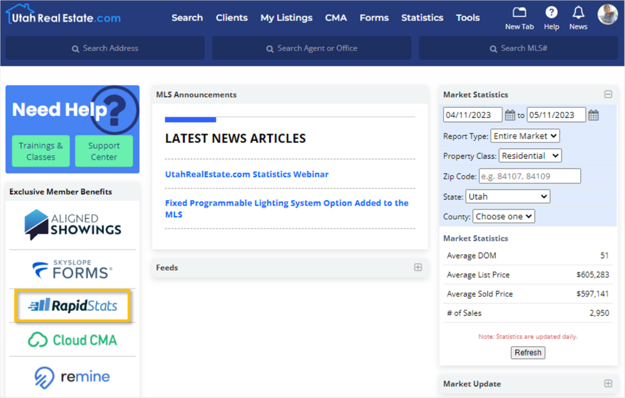Screen dimensions: 625x398
Task: Click the Zip Code input field
Action: pyautogui.click(x=530, y=176)
